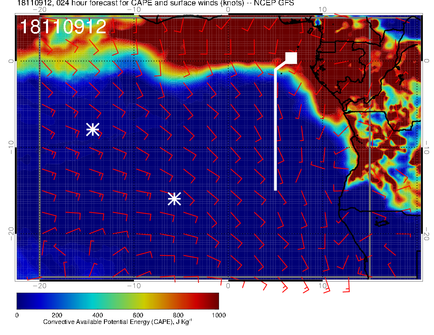The height and width of the screenshot is (335, 434).
Task: Click the small enclosed black outline near Namibia
Action: click(x=382, y=223)
